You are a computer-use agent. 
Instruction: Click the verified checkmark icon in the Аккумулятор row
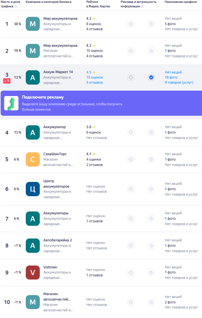pos(151,132)
